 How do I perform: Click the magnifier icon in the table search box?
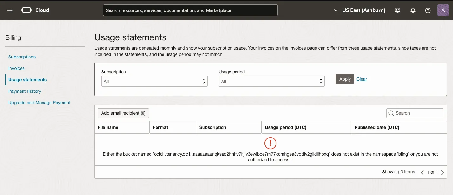(x=391, y=113)
